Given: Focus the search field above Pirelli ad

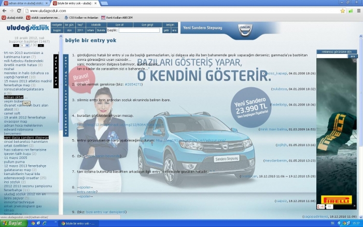Looking at the screenshot, I should point(332,56).
